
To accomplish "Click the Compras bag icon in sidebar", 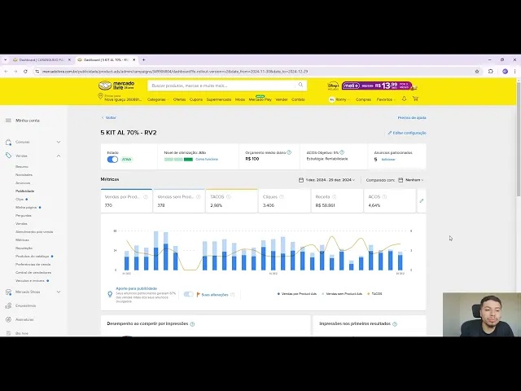I will click(8, 142).
